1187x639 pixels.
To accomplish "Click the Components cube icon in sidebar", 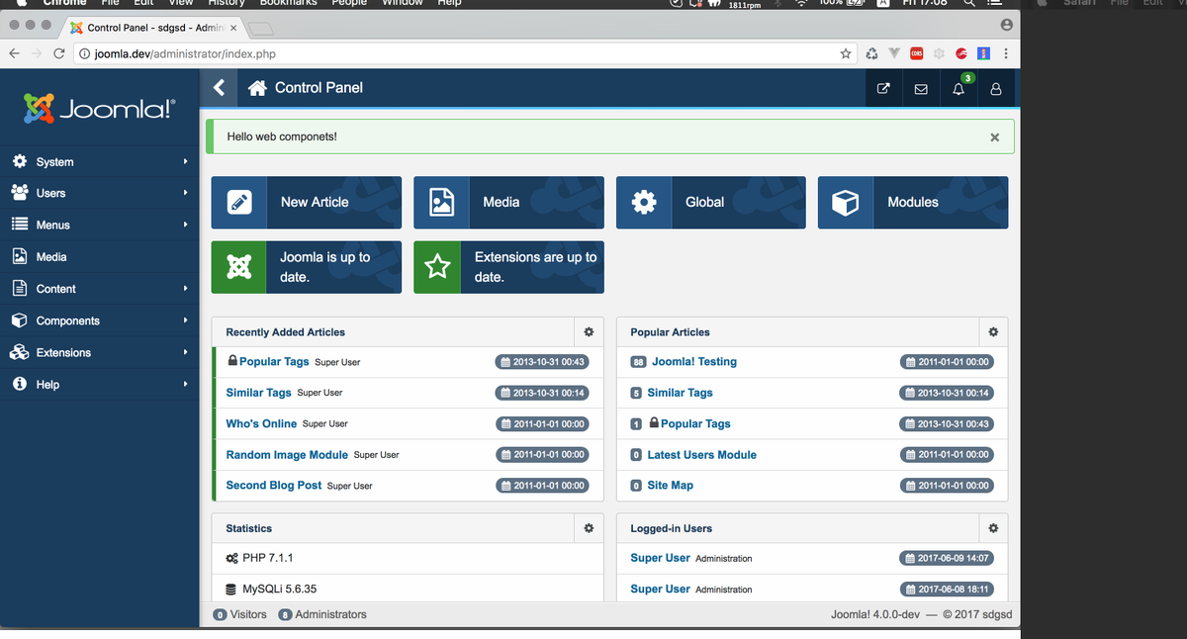I will (x=19, y=320).
